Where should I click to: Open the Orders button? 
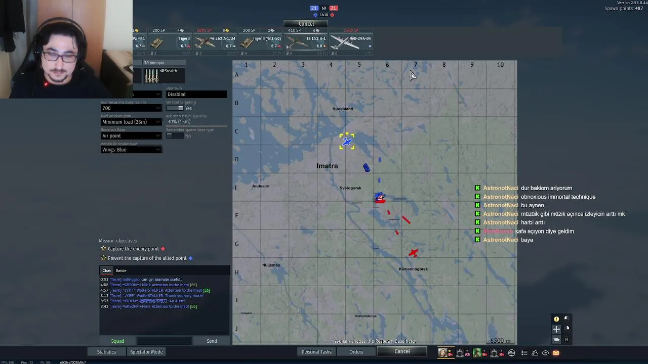[x=356, y=352]
